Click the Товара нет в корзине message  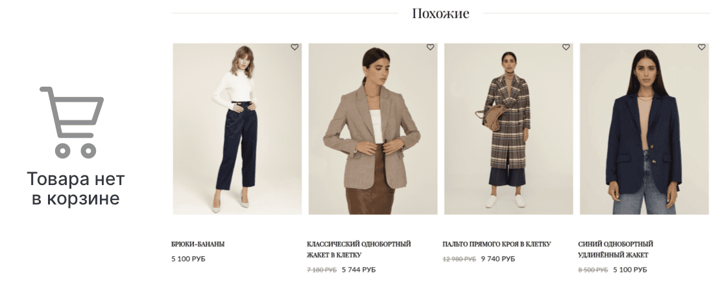[x=76, y=188]
